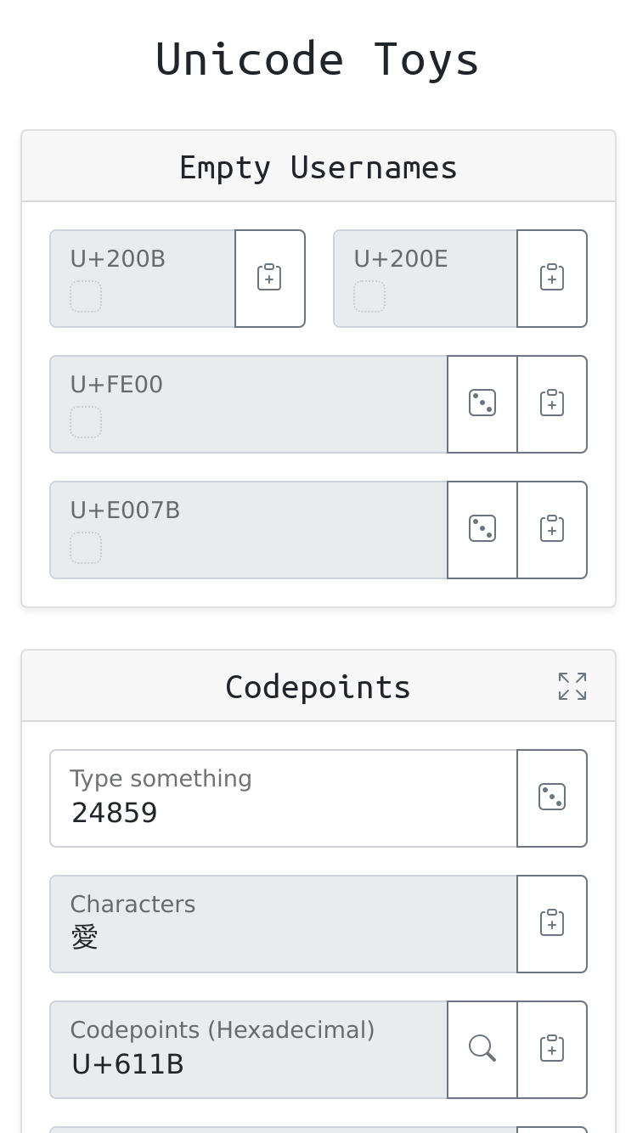
Task: Click the Empty Usernames card header
Action: [x=318, y=167]
